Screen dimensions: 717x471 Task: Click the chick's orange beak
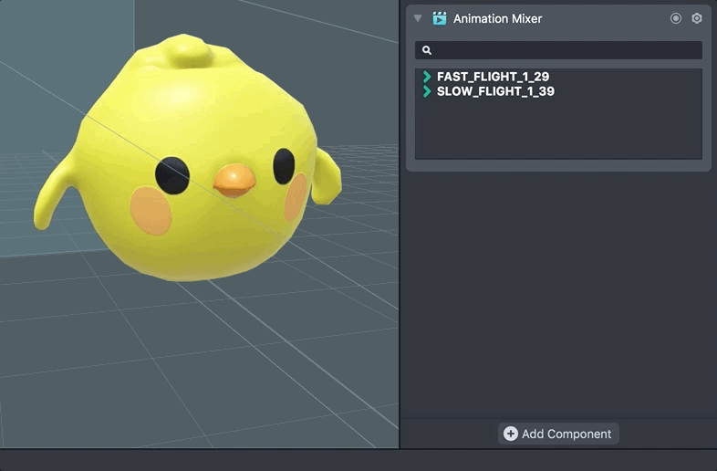pos(234,181)
